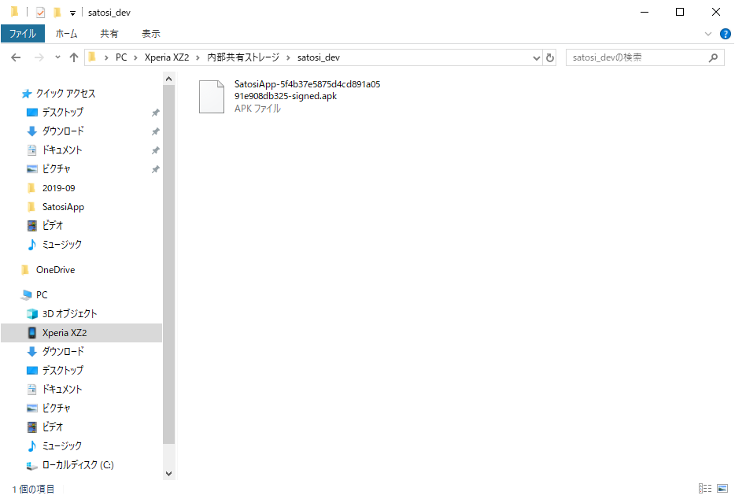
Task: Open Windows Help with the question icon
Action: [725, 34]
